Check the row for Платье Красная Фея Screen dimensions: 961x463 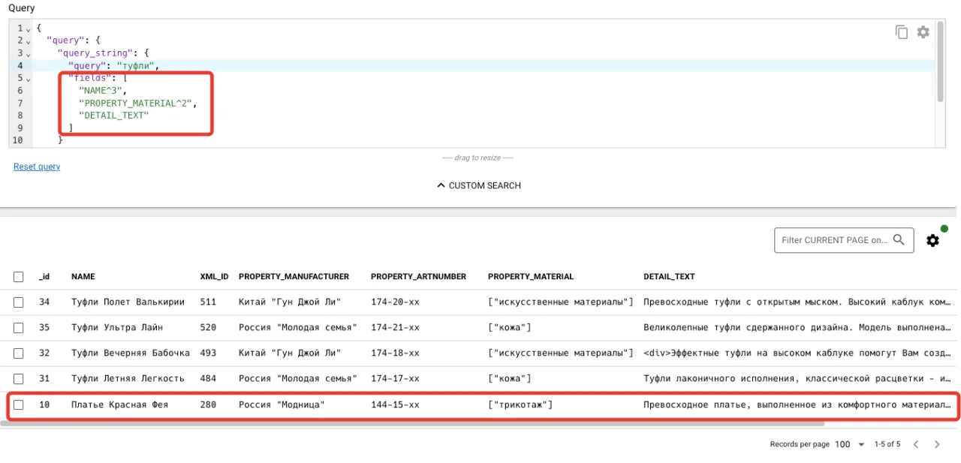tap(19, 404)
